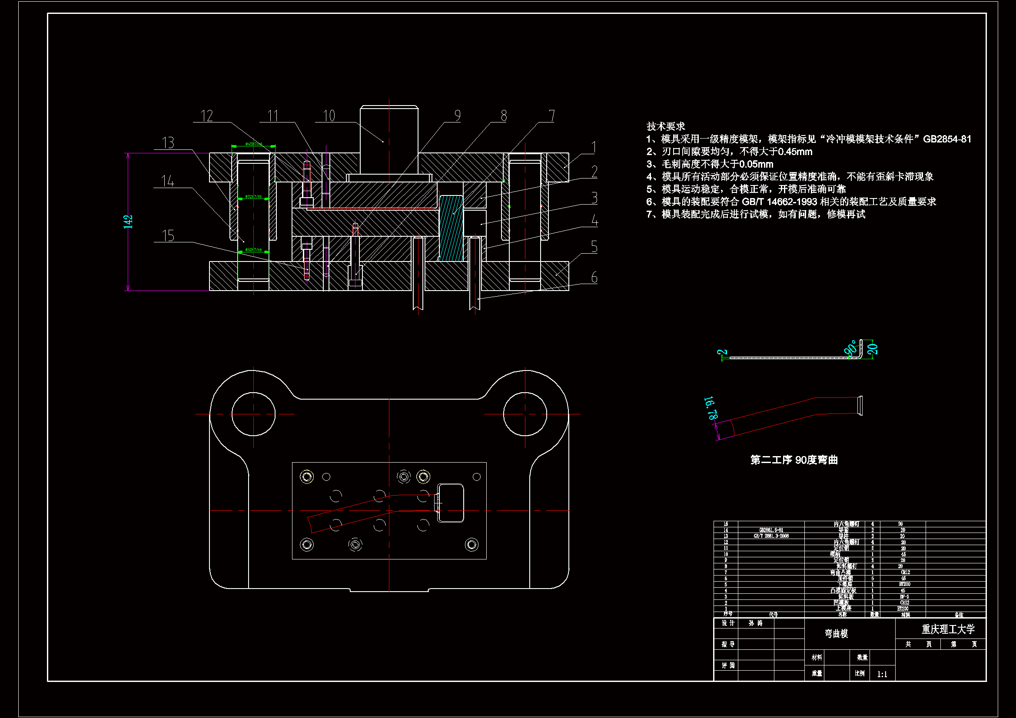The image size is (1016, 718).
Task: Click the 1:1 scale value cell
Action: (x=882, y=674)
